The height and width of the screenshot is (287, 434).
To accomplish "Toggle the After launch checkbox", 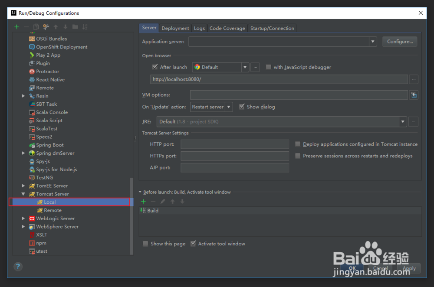I will pyautogui.click(x=155, y=67).
